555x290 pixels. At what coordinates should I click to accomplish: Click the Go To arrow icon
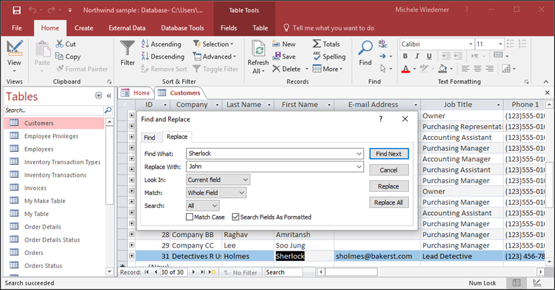pos(383,57)
